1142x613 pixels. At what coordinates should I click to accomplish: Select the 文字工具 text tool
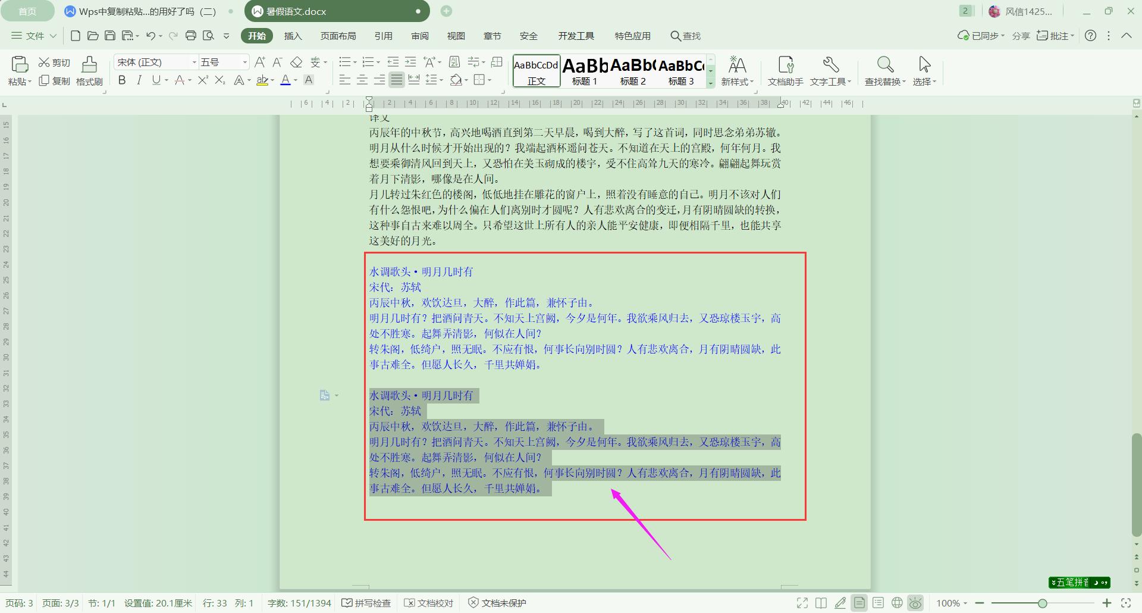click(x=831, y=70)
